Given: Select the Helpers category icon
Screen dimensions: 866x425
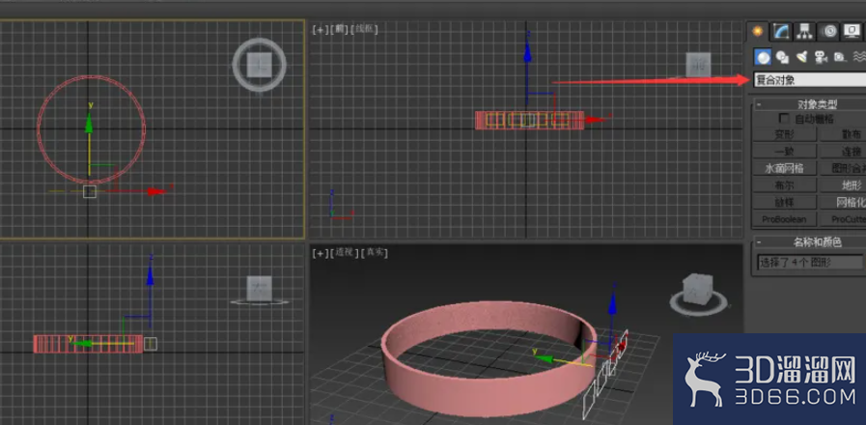Looking at the screenshot, I should click(x=840, y=56).
